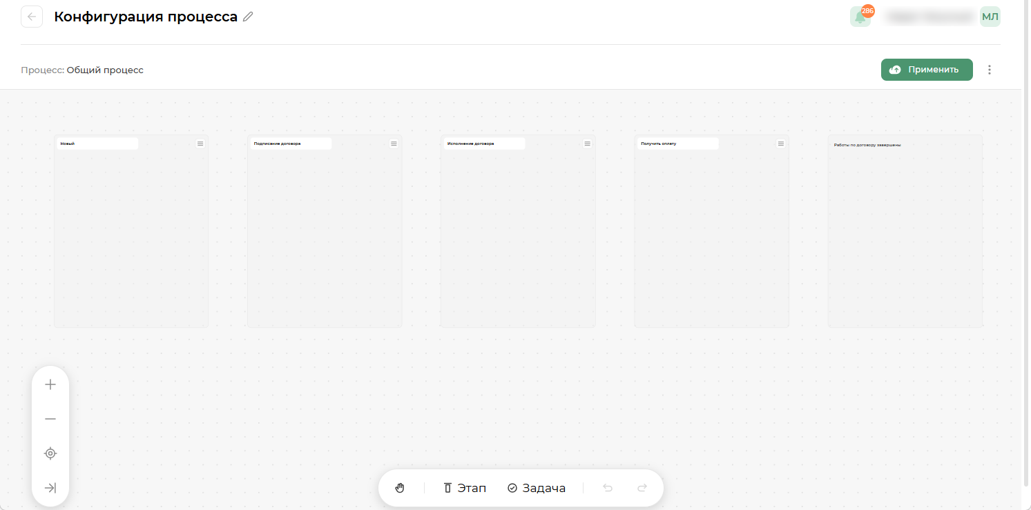Click the back arrow button
The height and width of the screenshot is (510, 1031).
point(32,17)
